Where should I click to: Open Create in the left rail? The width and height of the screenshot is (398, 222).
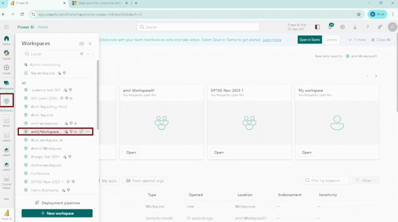[6, 69]
